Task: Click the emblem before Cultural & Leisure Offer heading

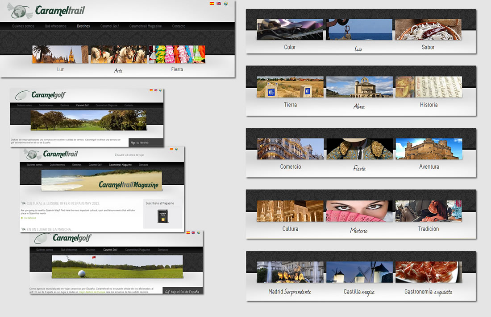Action: (24, 203)
